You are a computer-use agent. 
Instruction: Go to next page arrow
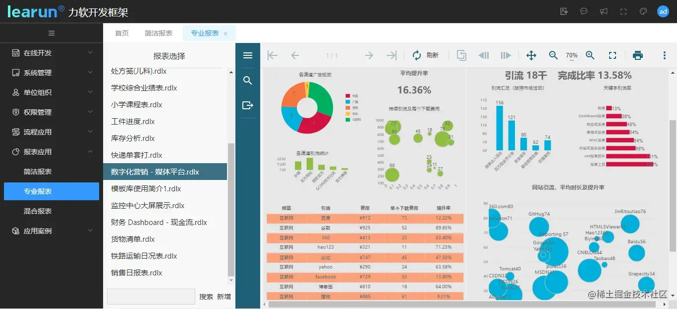click(369, 55)
